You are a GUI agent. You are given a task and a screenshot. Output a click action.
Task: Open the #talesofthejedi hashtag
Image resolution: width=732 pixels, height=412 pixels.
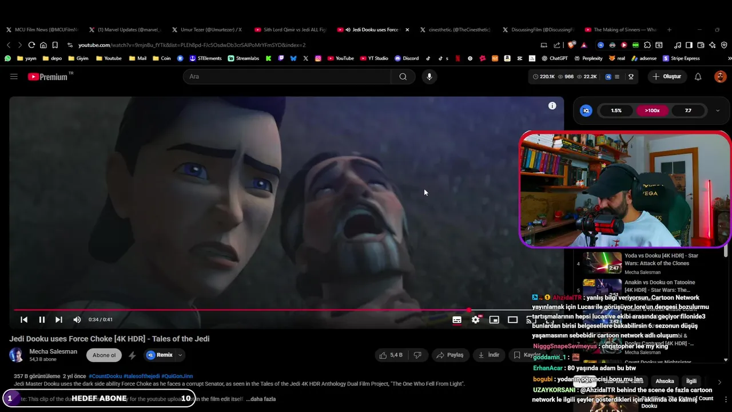[x=141, y=376]
